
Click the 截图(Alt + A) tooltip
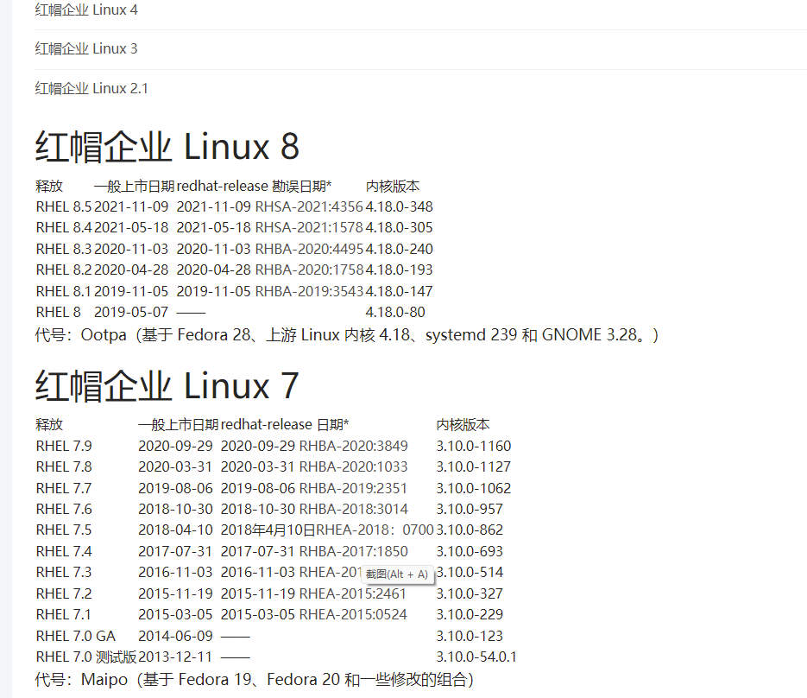[397, 574]
